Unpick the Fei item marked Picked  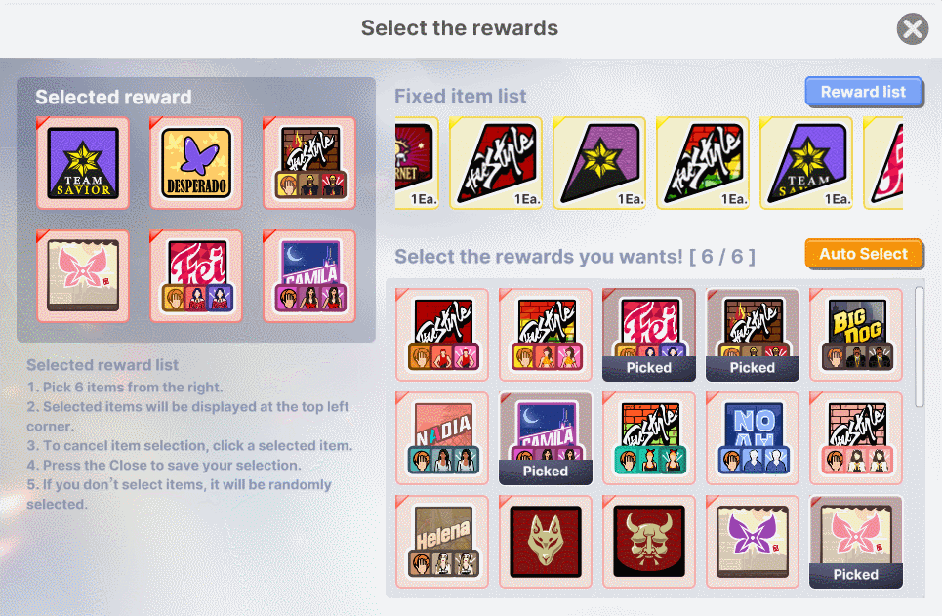coord(649,335)
